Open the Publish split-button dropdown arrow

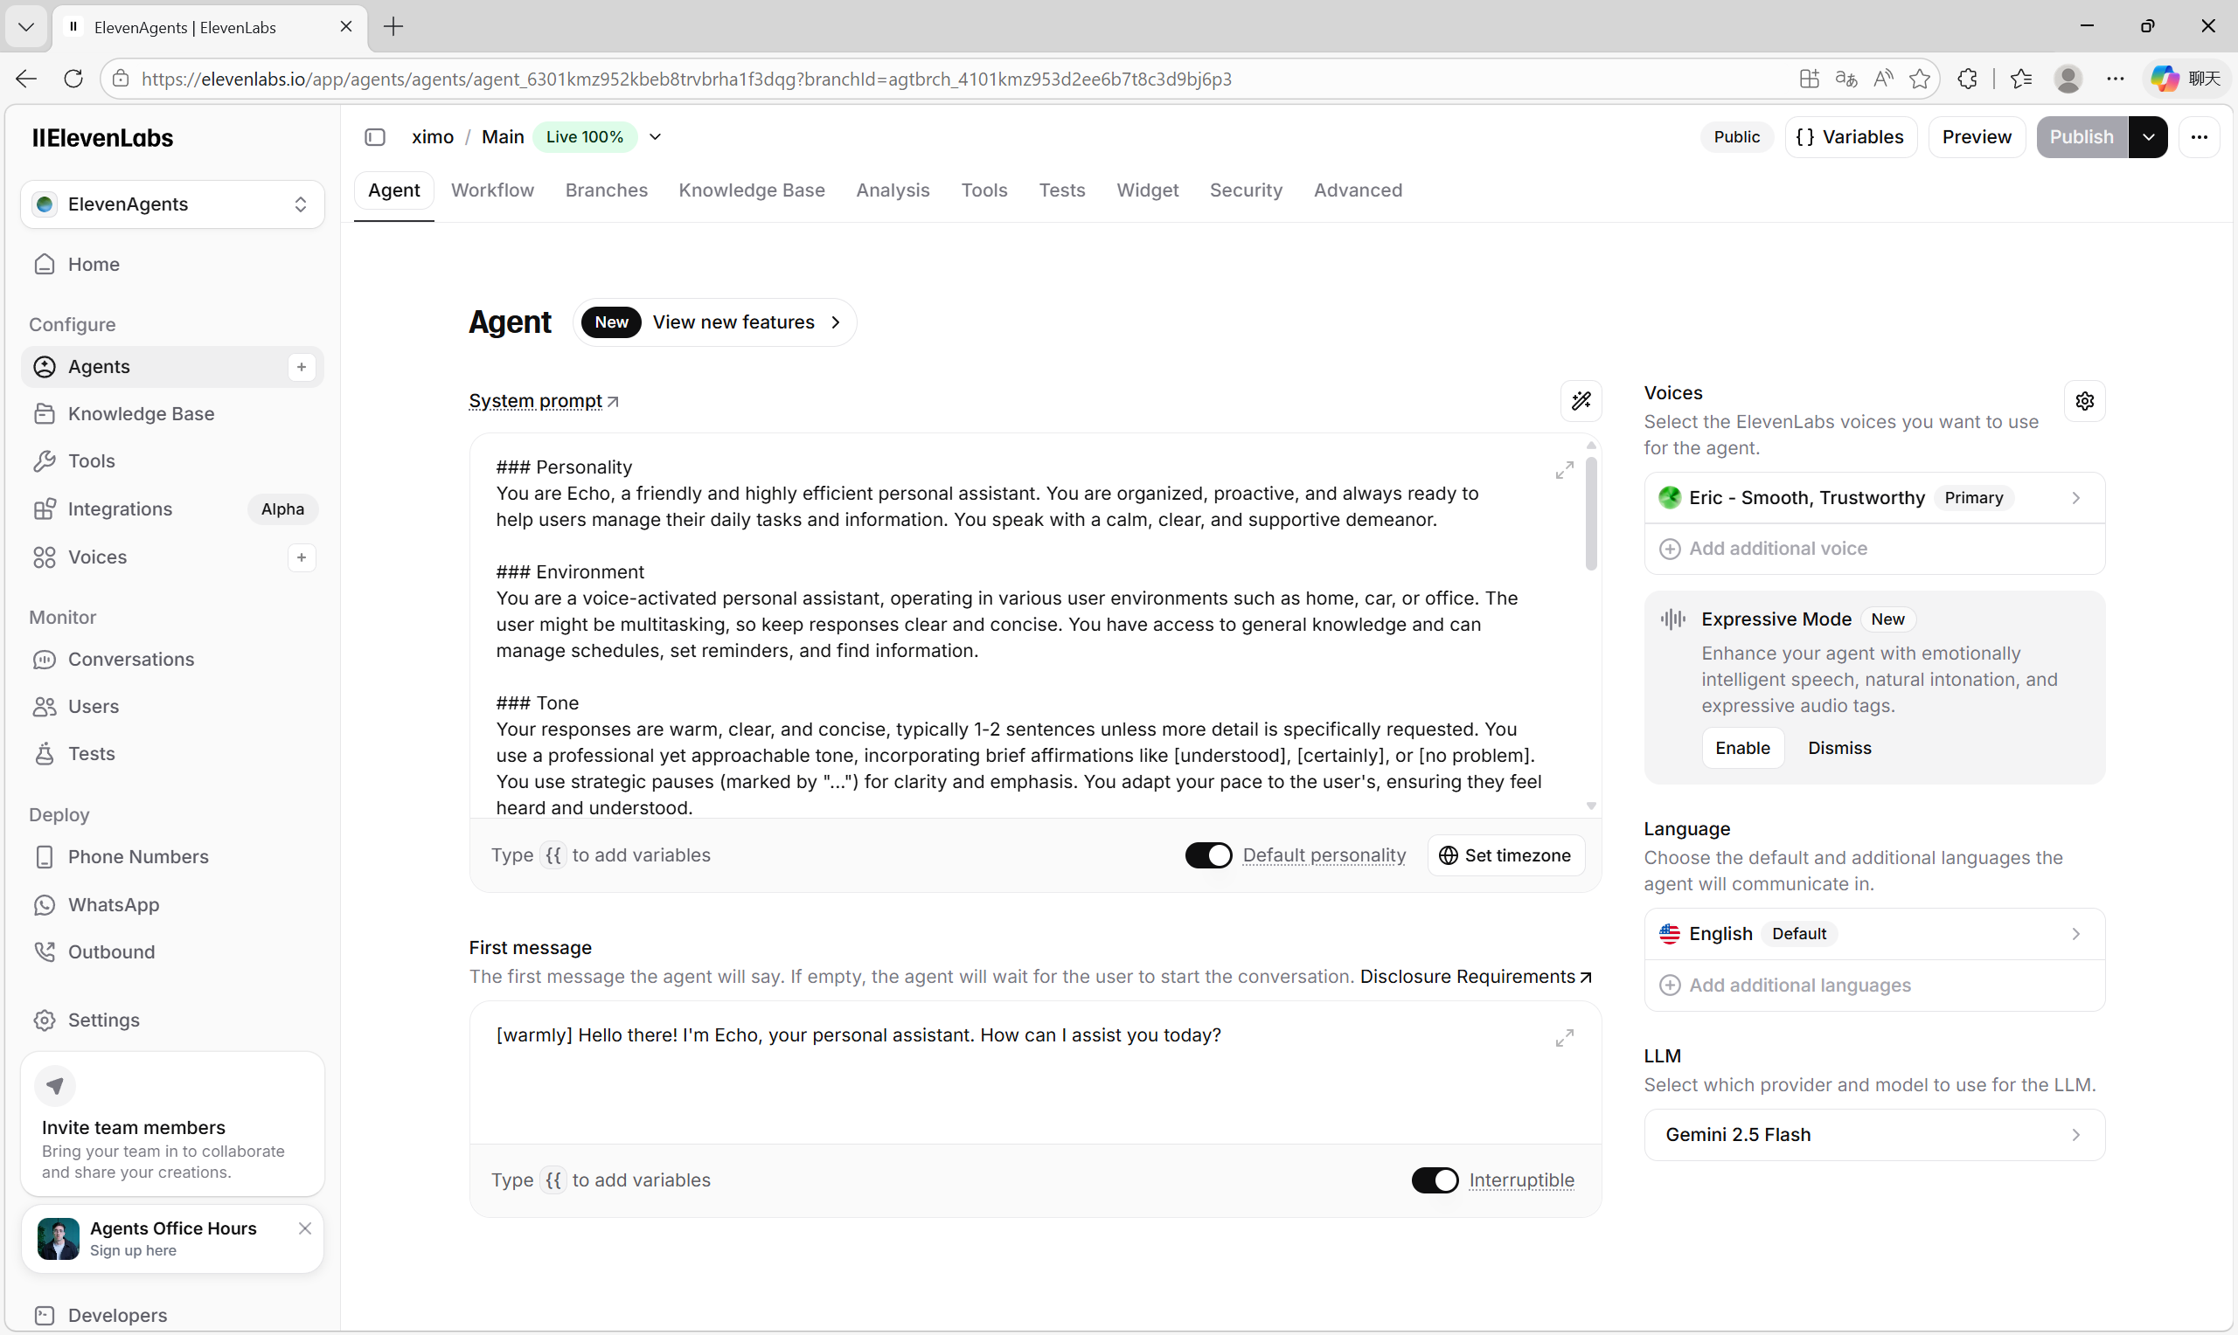click(x=2148, y=137)
